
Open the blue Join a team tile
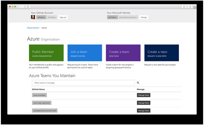pos(85,53)
